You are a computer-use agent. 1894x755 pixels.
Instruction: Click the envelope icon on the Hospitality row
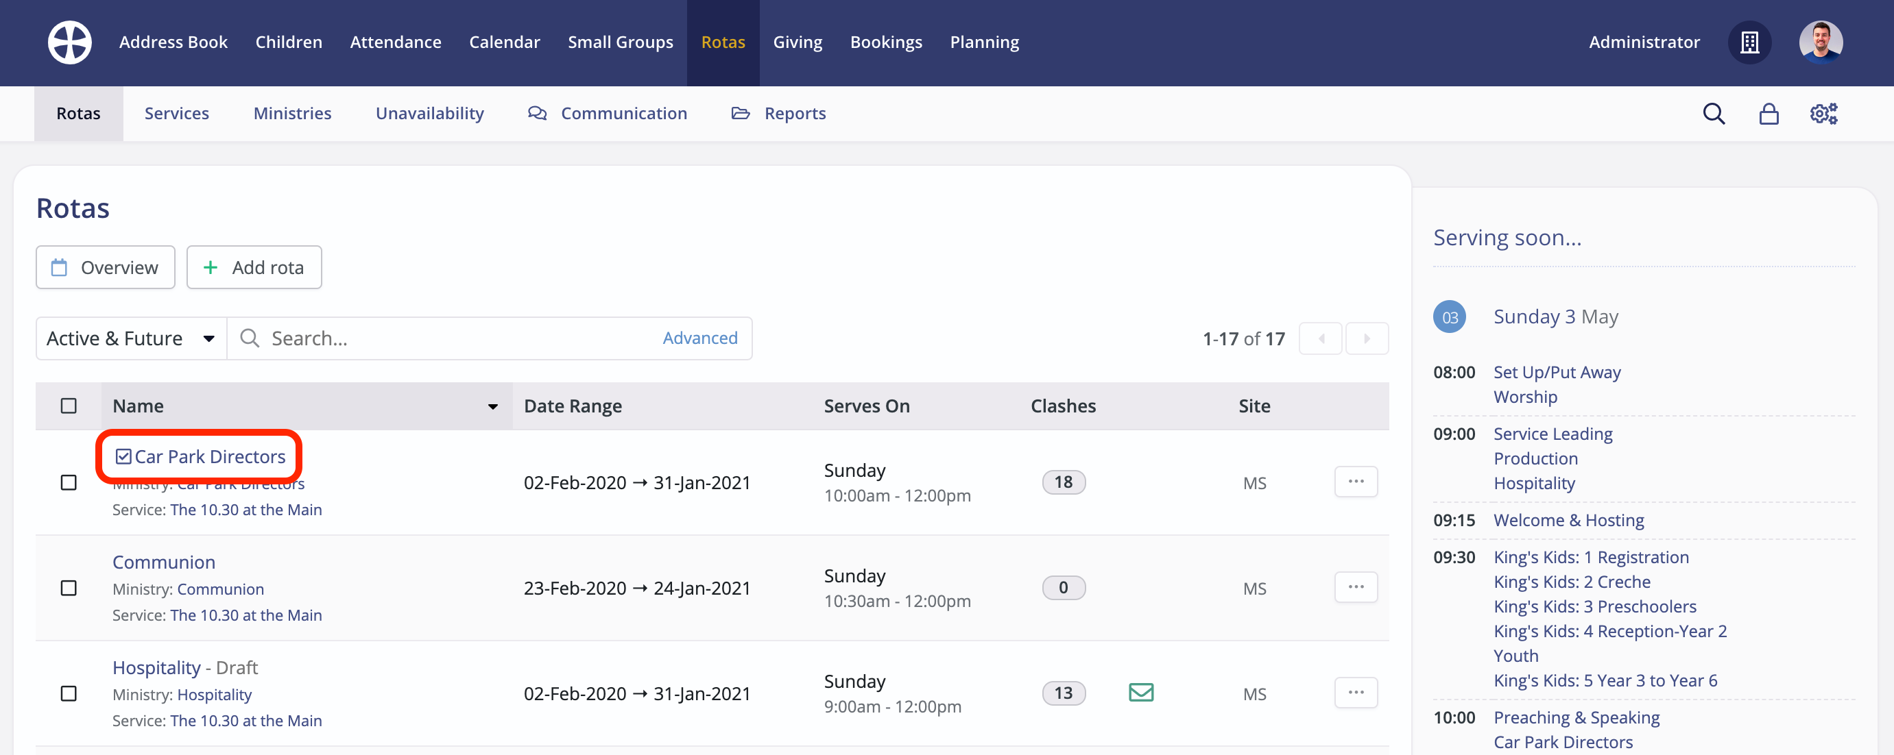pos(1140,692)
